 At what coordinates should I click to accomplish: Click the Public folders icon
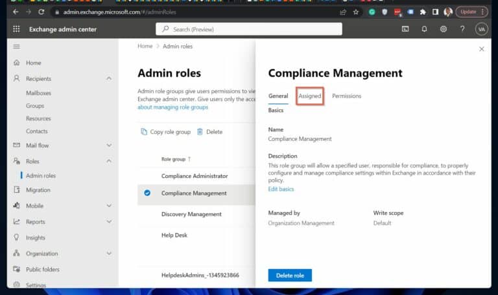16,269
